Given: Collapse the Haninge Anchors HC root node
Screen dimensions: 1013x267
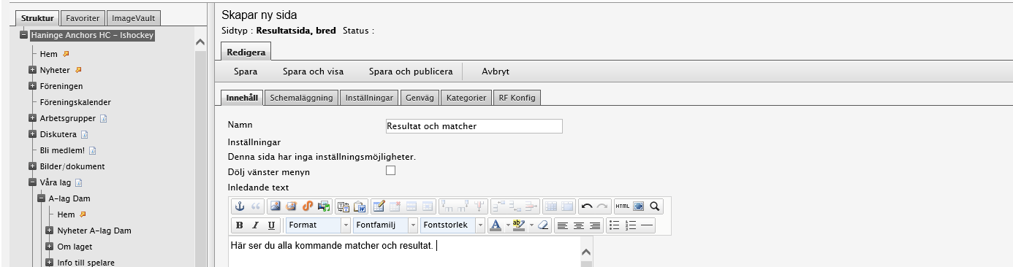Looking at the screenshot, I should [23, 35].
